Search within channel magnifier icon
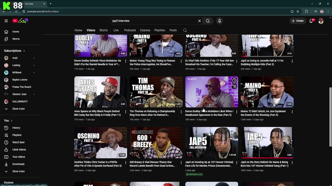 pos(185,30)
